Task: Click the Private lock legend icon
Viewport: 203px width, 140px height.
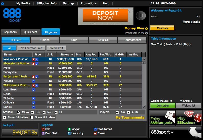Action: [95, 133]
